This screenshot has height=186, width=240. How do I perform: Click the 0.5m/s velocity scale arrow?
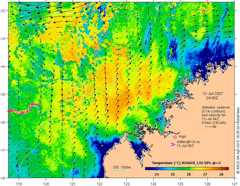(x=211, y=127)
